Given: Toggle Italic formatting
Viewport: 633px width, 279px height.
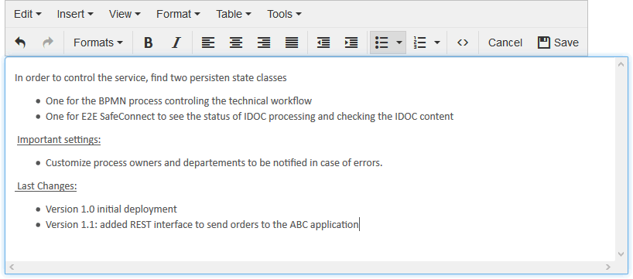Looking at the screenshot, I should 176,43.
